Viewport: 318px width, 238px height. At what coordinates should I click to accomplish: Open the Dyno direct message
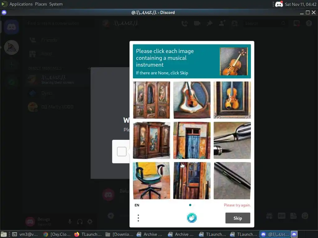click(60, 93)
